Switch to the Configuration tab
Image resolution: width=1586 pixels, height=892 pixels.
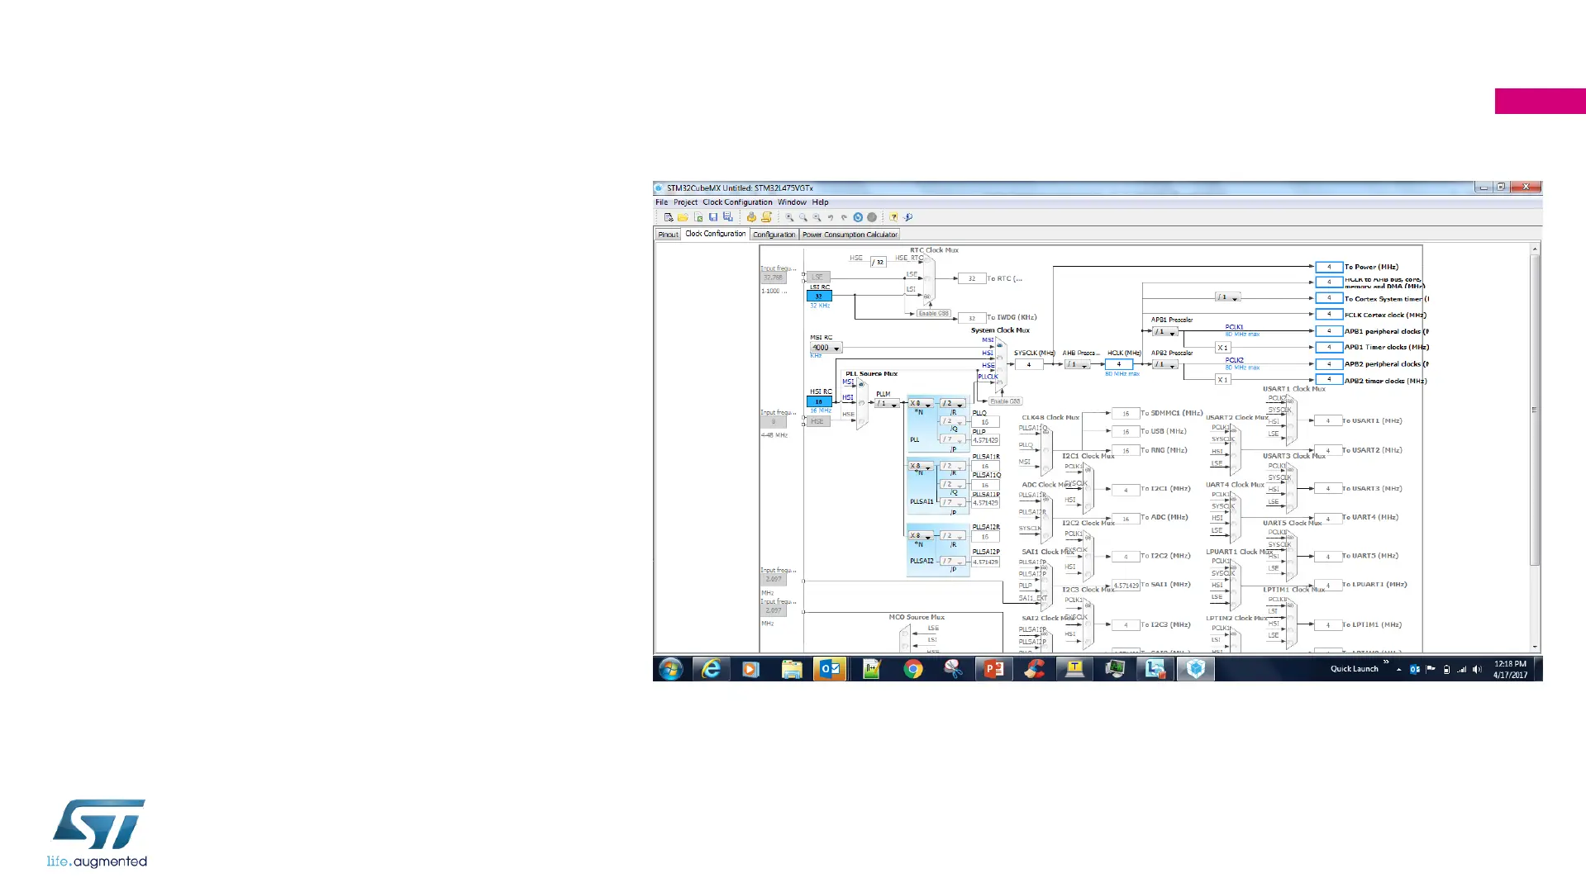pos(774,235)
